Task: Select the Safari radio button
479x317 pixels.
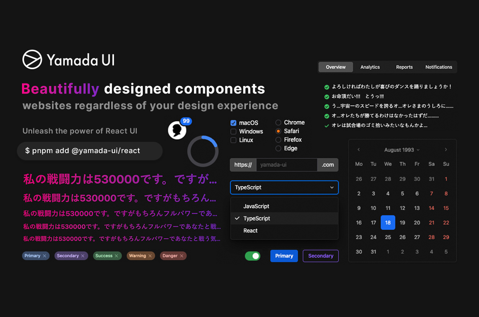Action: [x=278, y=131]
